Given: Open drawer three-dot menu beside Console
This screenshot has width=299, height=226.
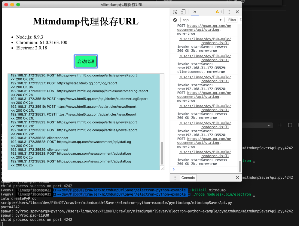Looking at the screenshot, I should tap(175, 178).
